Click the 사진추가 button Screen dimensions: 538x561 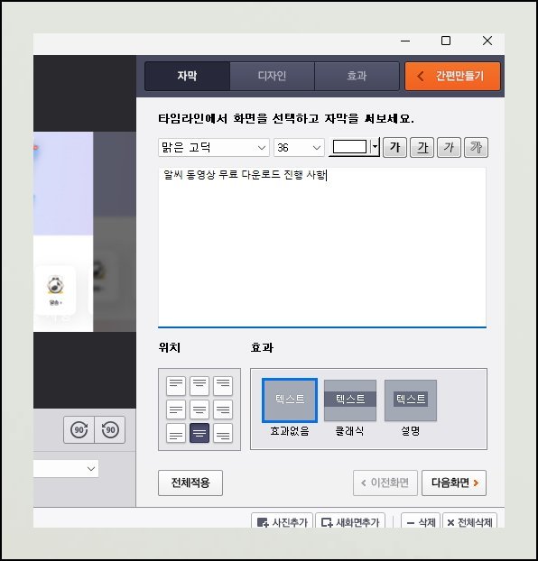(283, 521)
